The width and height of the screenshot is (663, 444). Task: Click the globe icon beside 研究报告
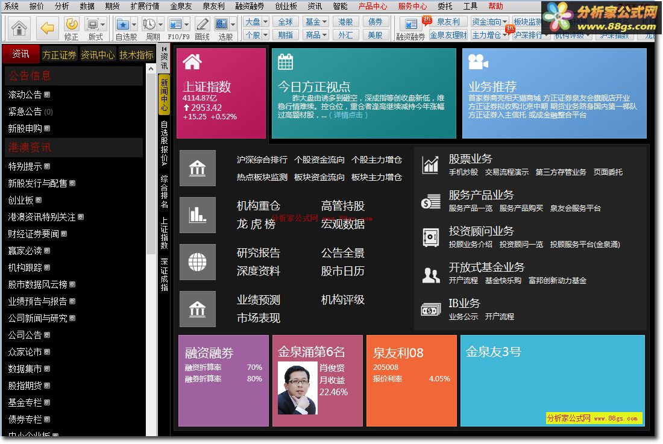198,262
